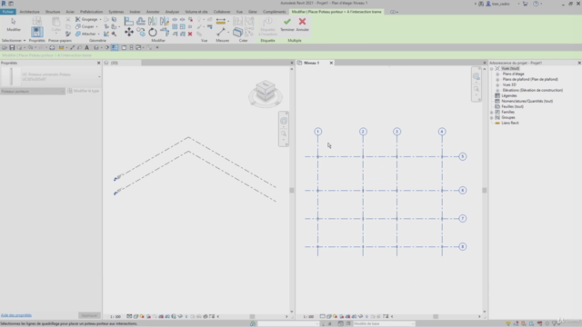
Task: Select the Modifier arrow tool
Action: (x=14, y=25)
